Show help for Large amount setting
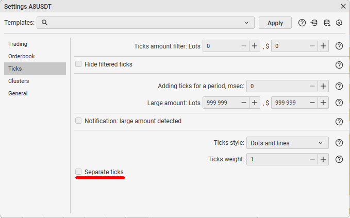 [x=339, y=103]
